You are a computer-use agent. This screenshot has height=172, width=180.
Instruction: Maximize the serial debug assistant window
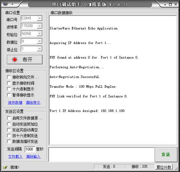tap(170, 5)
